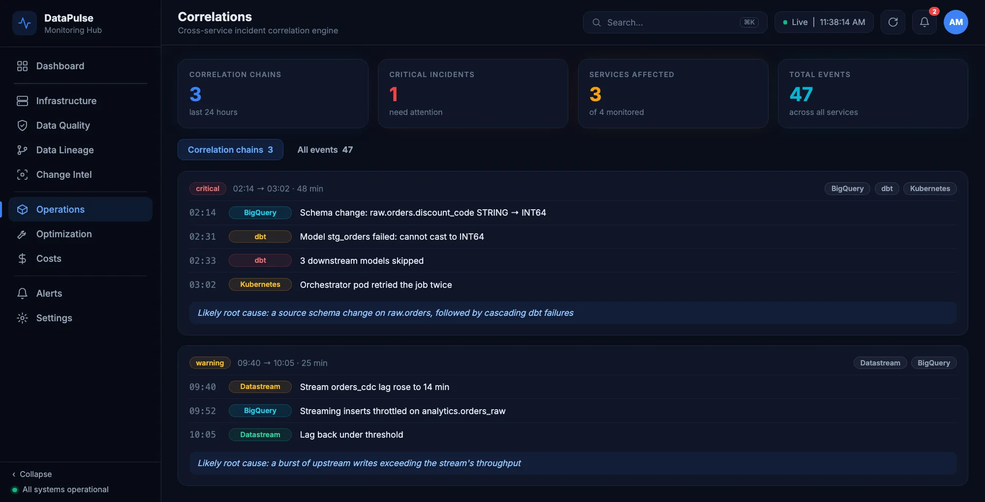Click Streaming inserts throttled event
Image resolution: width=985 pixels, height=502 pixels.
coord(573,411)
